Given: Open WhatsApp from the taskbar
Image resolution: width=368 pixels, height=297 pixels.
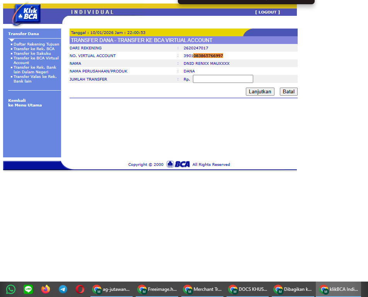Looking at the screenshot, I should pyautogui.click(x=11, y=289).
